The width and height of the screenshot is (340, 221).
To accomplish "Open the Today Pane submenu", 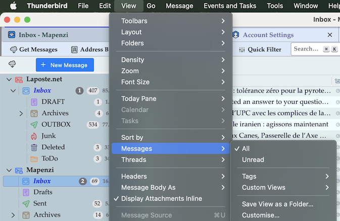I will pos(170,98).
